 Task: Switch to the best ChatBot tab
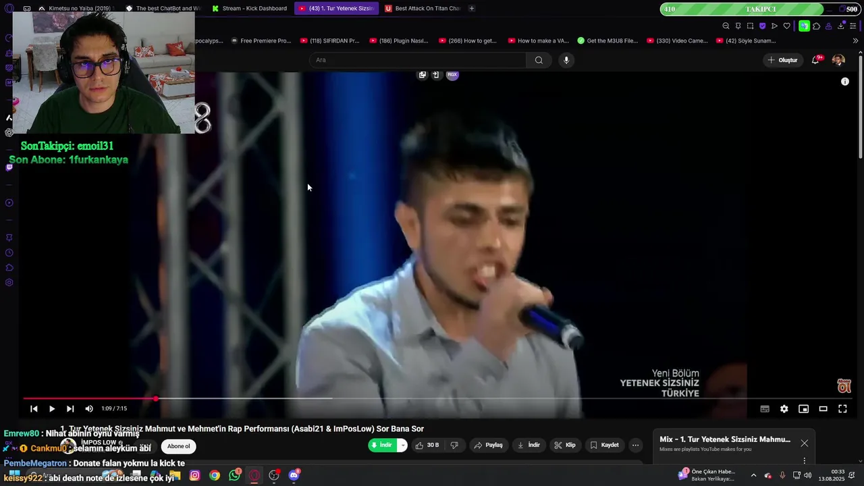[163, 8]
